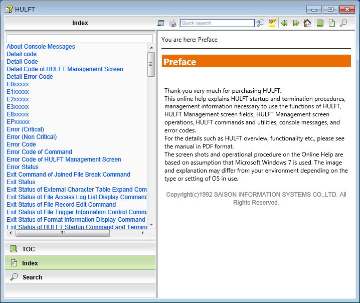Click the 'Preface' orange heading
The width and height of the screenshot is (360, 303).
(256, 61)
